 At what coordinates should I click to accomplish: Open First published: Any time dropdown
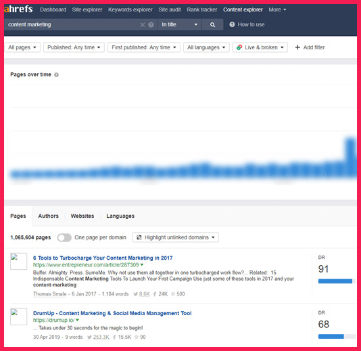144,47
